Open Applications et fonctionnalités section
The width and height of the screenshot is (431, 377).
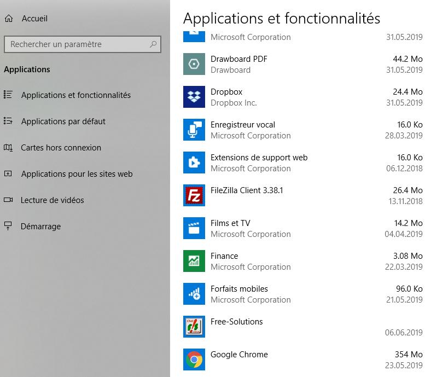[x=76, y=95]
